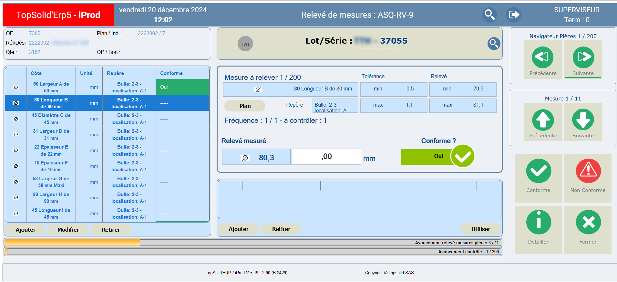
Task: Click the Modifier button
Action: point(68,230)
